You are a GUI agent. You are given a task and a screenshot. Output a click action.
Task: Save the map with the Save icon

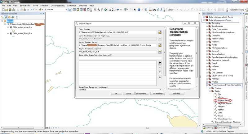pyautogui.click(x=10, y=10)
